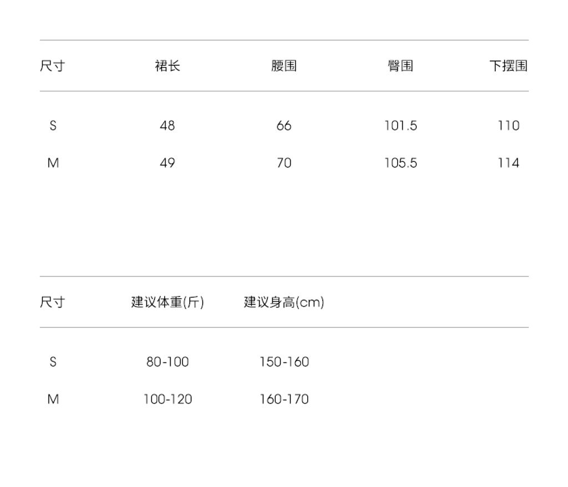The height and width of the screenshot is (487, 568).
Task: Select the 下摆围 column header
Action: click(508, 66)
